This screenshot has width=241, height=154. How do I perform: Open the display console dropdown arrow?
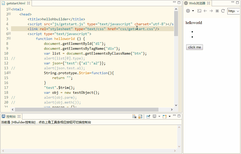pyautogui.click(x=159, y=116)
